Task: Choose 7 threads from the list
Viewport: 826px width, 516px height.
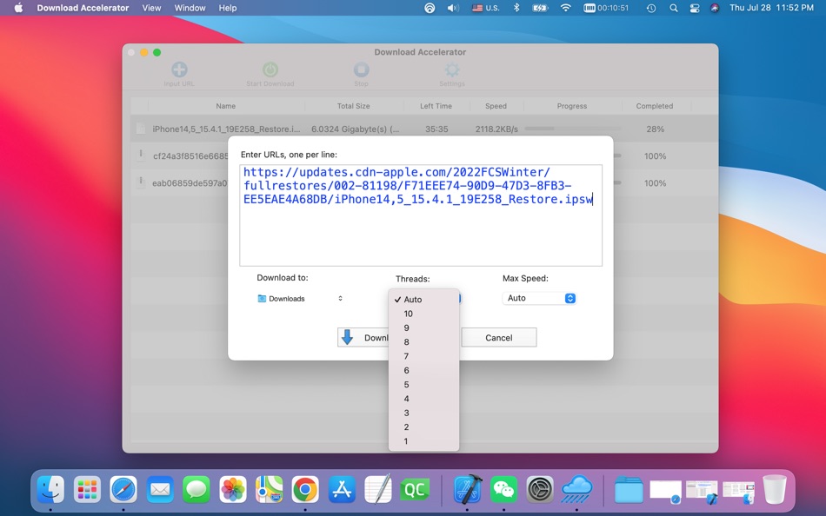Action: pyautogui.click(x=423, y=356)
